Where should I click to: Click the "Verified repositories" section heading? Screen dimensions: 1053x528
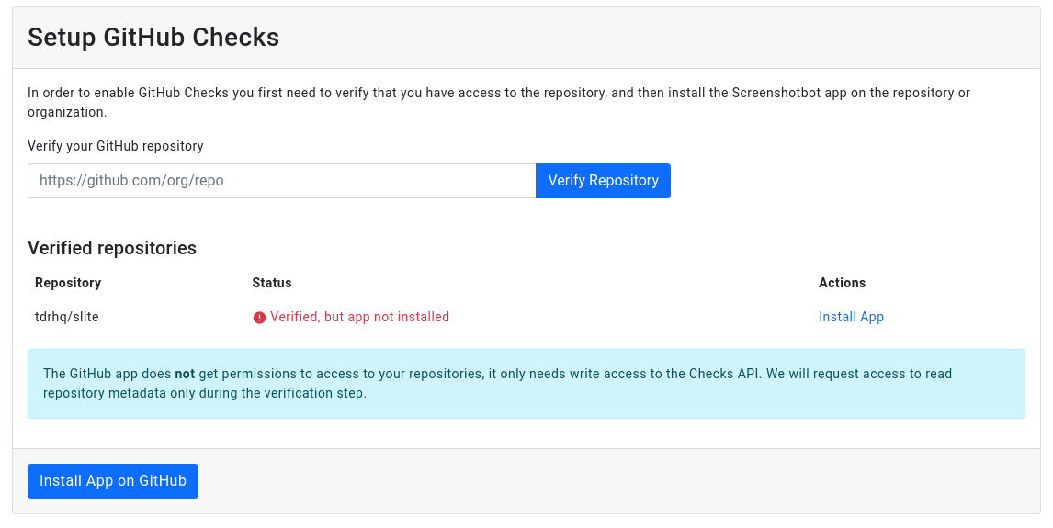[x=112, y=248]
